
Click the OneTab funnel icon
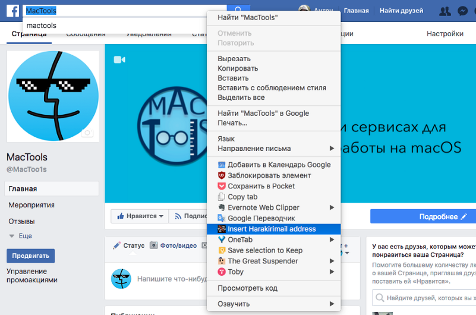pos(222,240)
